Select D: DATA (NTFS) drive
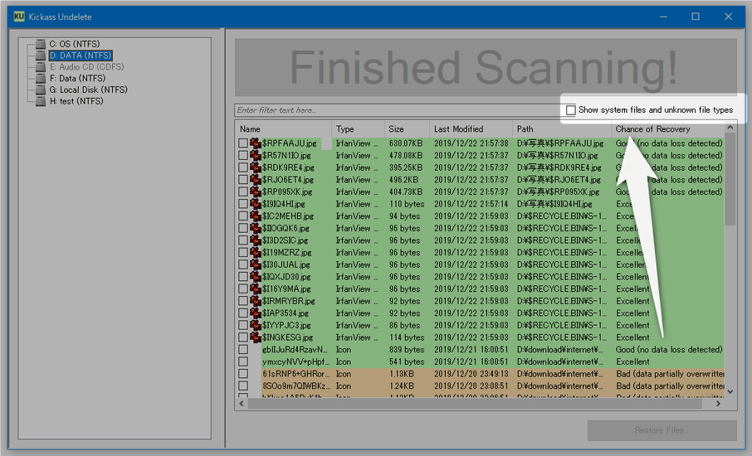Viewport: 752px width, 456px height. click(81, 56)
